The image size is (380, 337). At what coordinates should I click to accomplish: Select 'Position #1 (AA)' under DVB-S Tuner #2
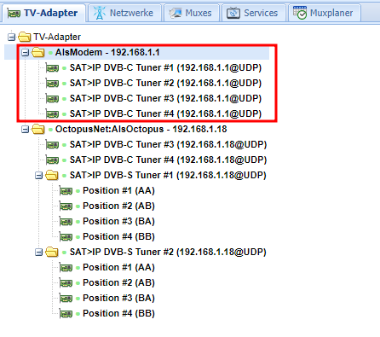pos(118,268)
